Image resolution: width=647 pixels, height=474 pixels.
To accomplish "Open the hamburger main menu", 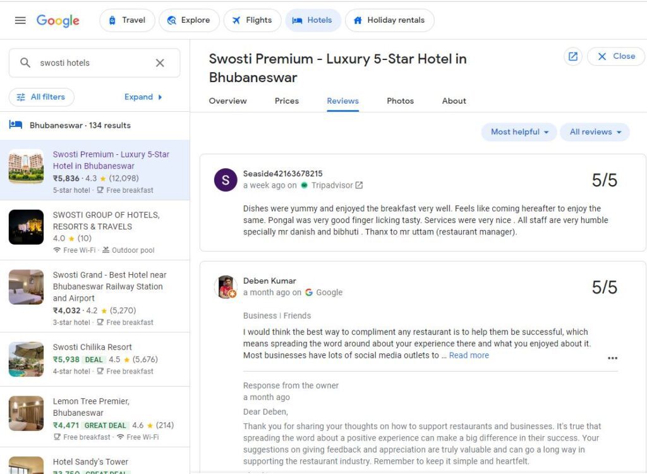I will [20, 20].
